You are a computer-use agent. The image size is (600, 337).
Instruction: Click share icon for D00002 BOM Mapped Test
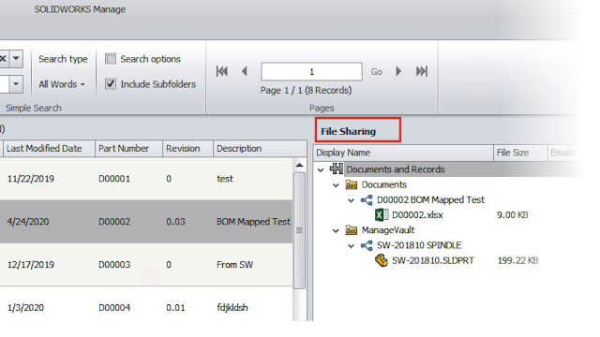(x=367, y=199)
